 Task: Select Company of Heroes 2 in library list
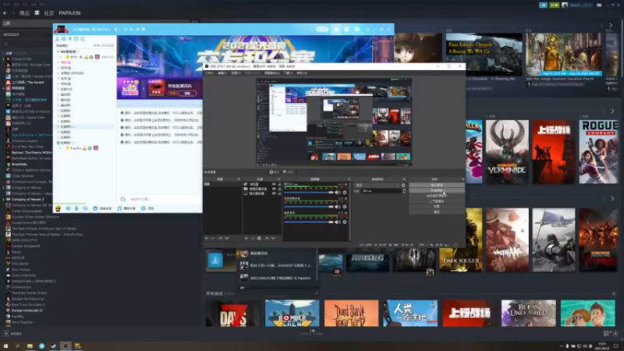click(28, 200)
